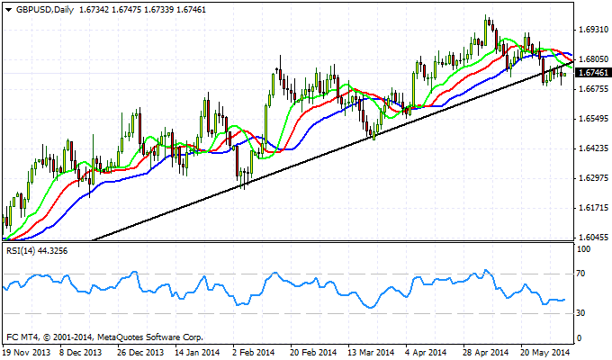Image resolution: width=612 pixels, height=360 pixels.
Task: Click price level 1.61715 on the scale
Action: [593, 208]
